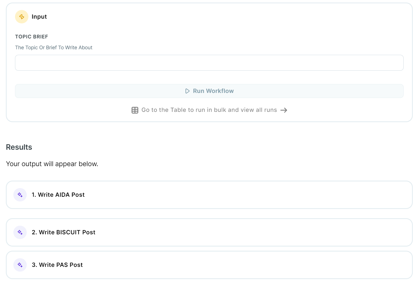The width and height of the screenshot is (417, 283).
Task: Click the sparkle icon for Write BISCUIT Post
Action: 20,232
